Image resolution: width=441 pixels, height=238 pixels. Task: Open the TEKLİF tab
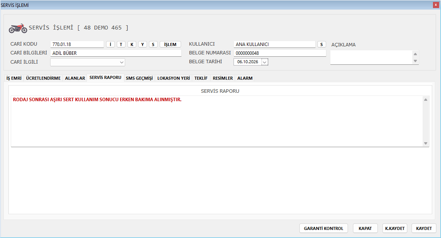click(x=201, y=78)
